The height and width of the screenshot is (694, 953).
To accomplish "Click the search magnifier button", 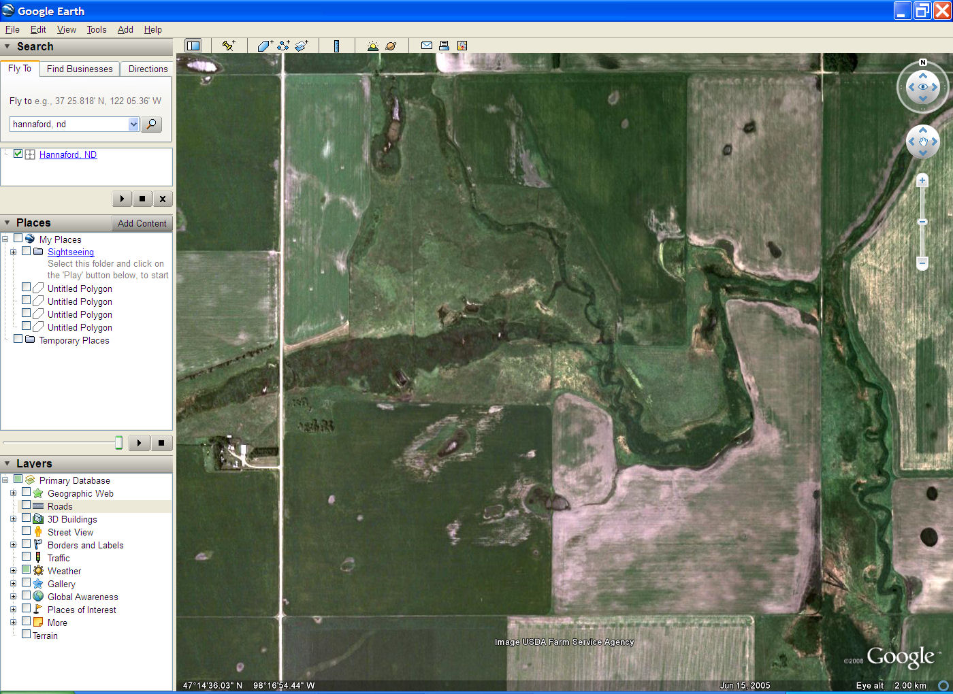I will (151, 125).
